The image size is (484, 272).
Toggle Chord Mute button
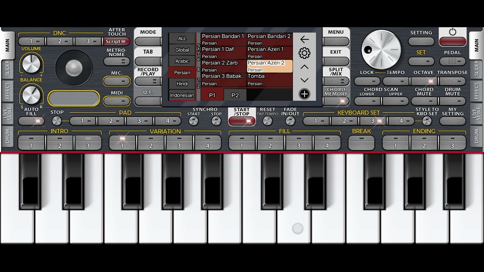pyautogui.click(x=424, y=101)
